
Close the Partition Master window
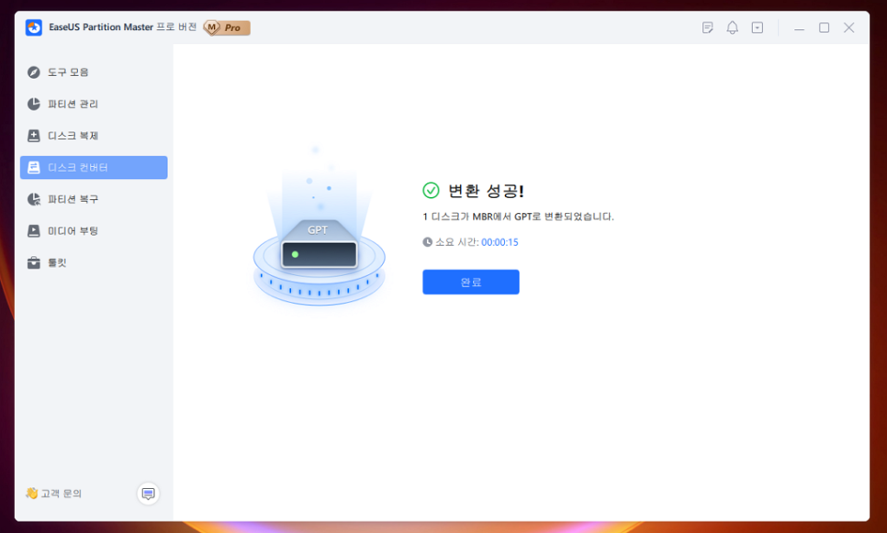tap(849, 28)
